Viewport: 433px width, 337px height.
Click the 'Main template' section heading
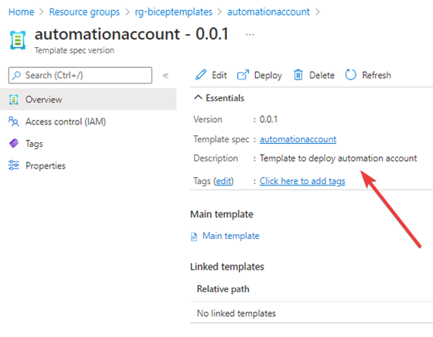pyautogui.click(x=222, y=214)
